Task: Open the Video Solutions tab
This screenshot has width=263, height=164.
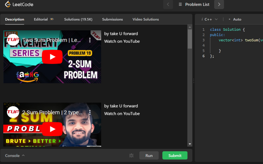Action: [145, 19]
